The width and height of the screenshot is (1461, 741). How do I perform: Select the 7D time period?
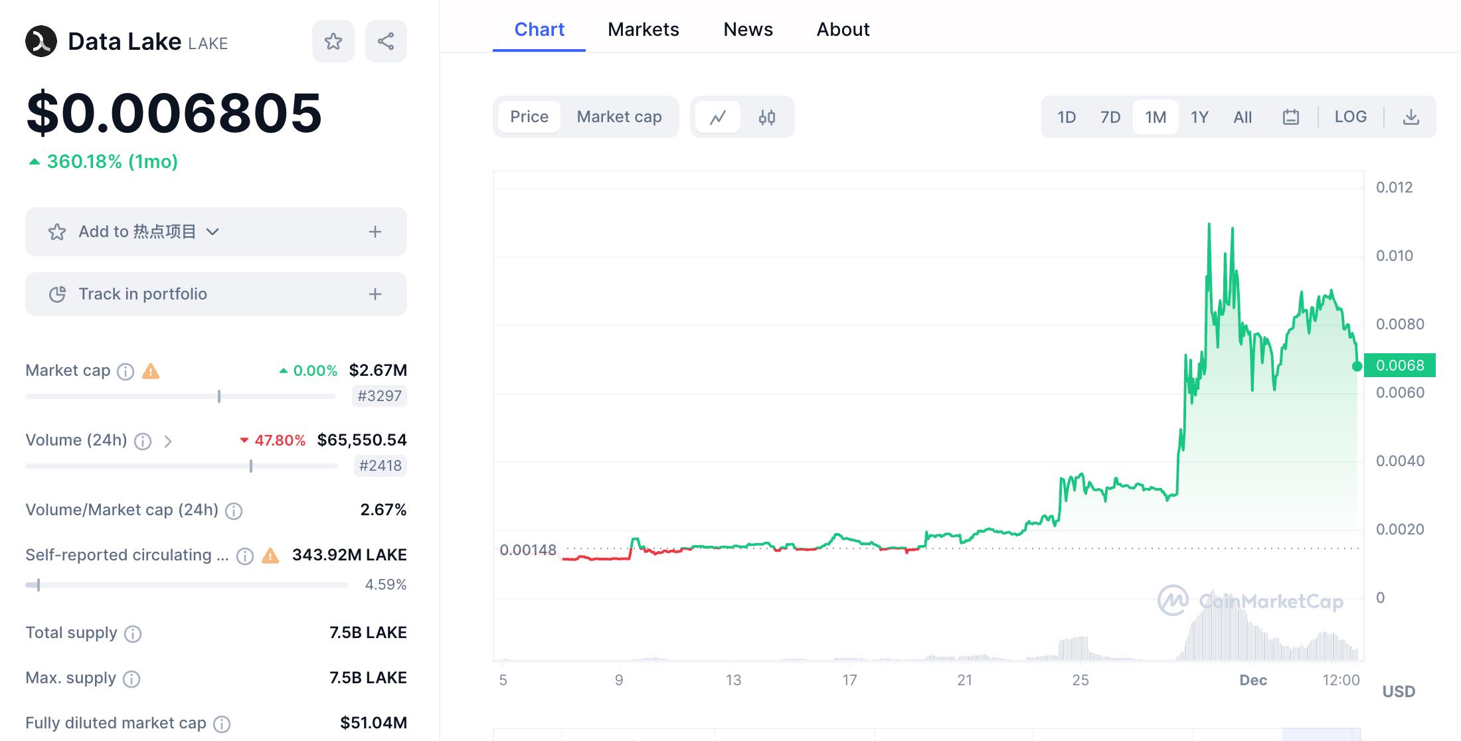pos(1110,116)
